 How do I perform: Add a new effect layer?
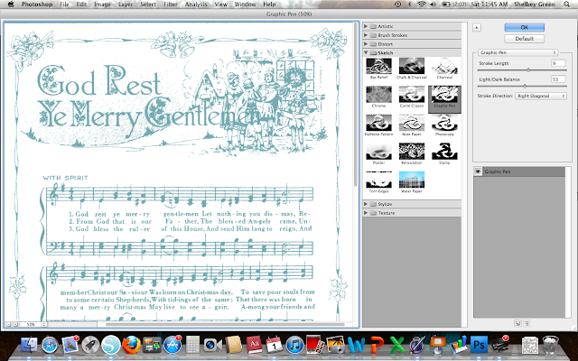(517, 323)
